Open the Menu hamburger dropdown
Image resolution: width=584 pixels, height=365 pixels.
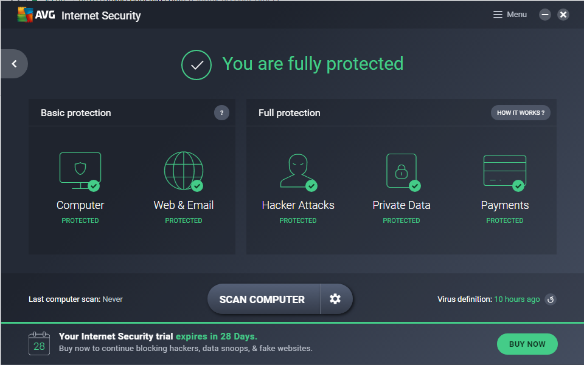click(510, 15)
